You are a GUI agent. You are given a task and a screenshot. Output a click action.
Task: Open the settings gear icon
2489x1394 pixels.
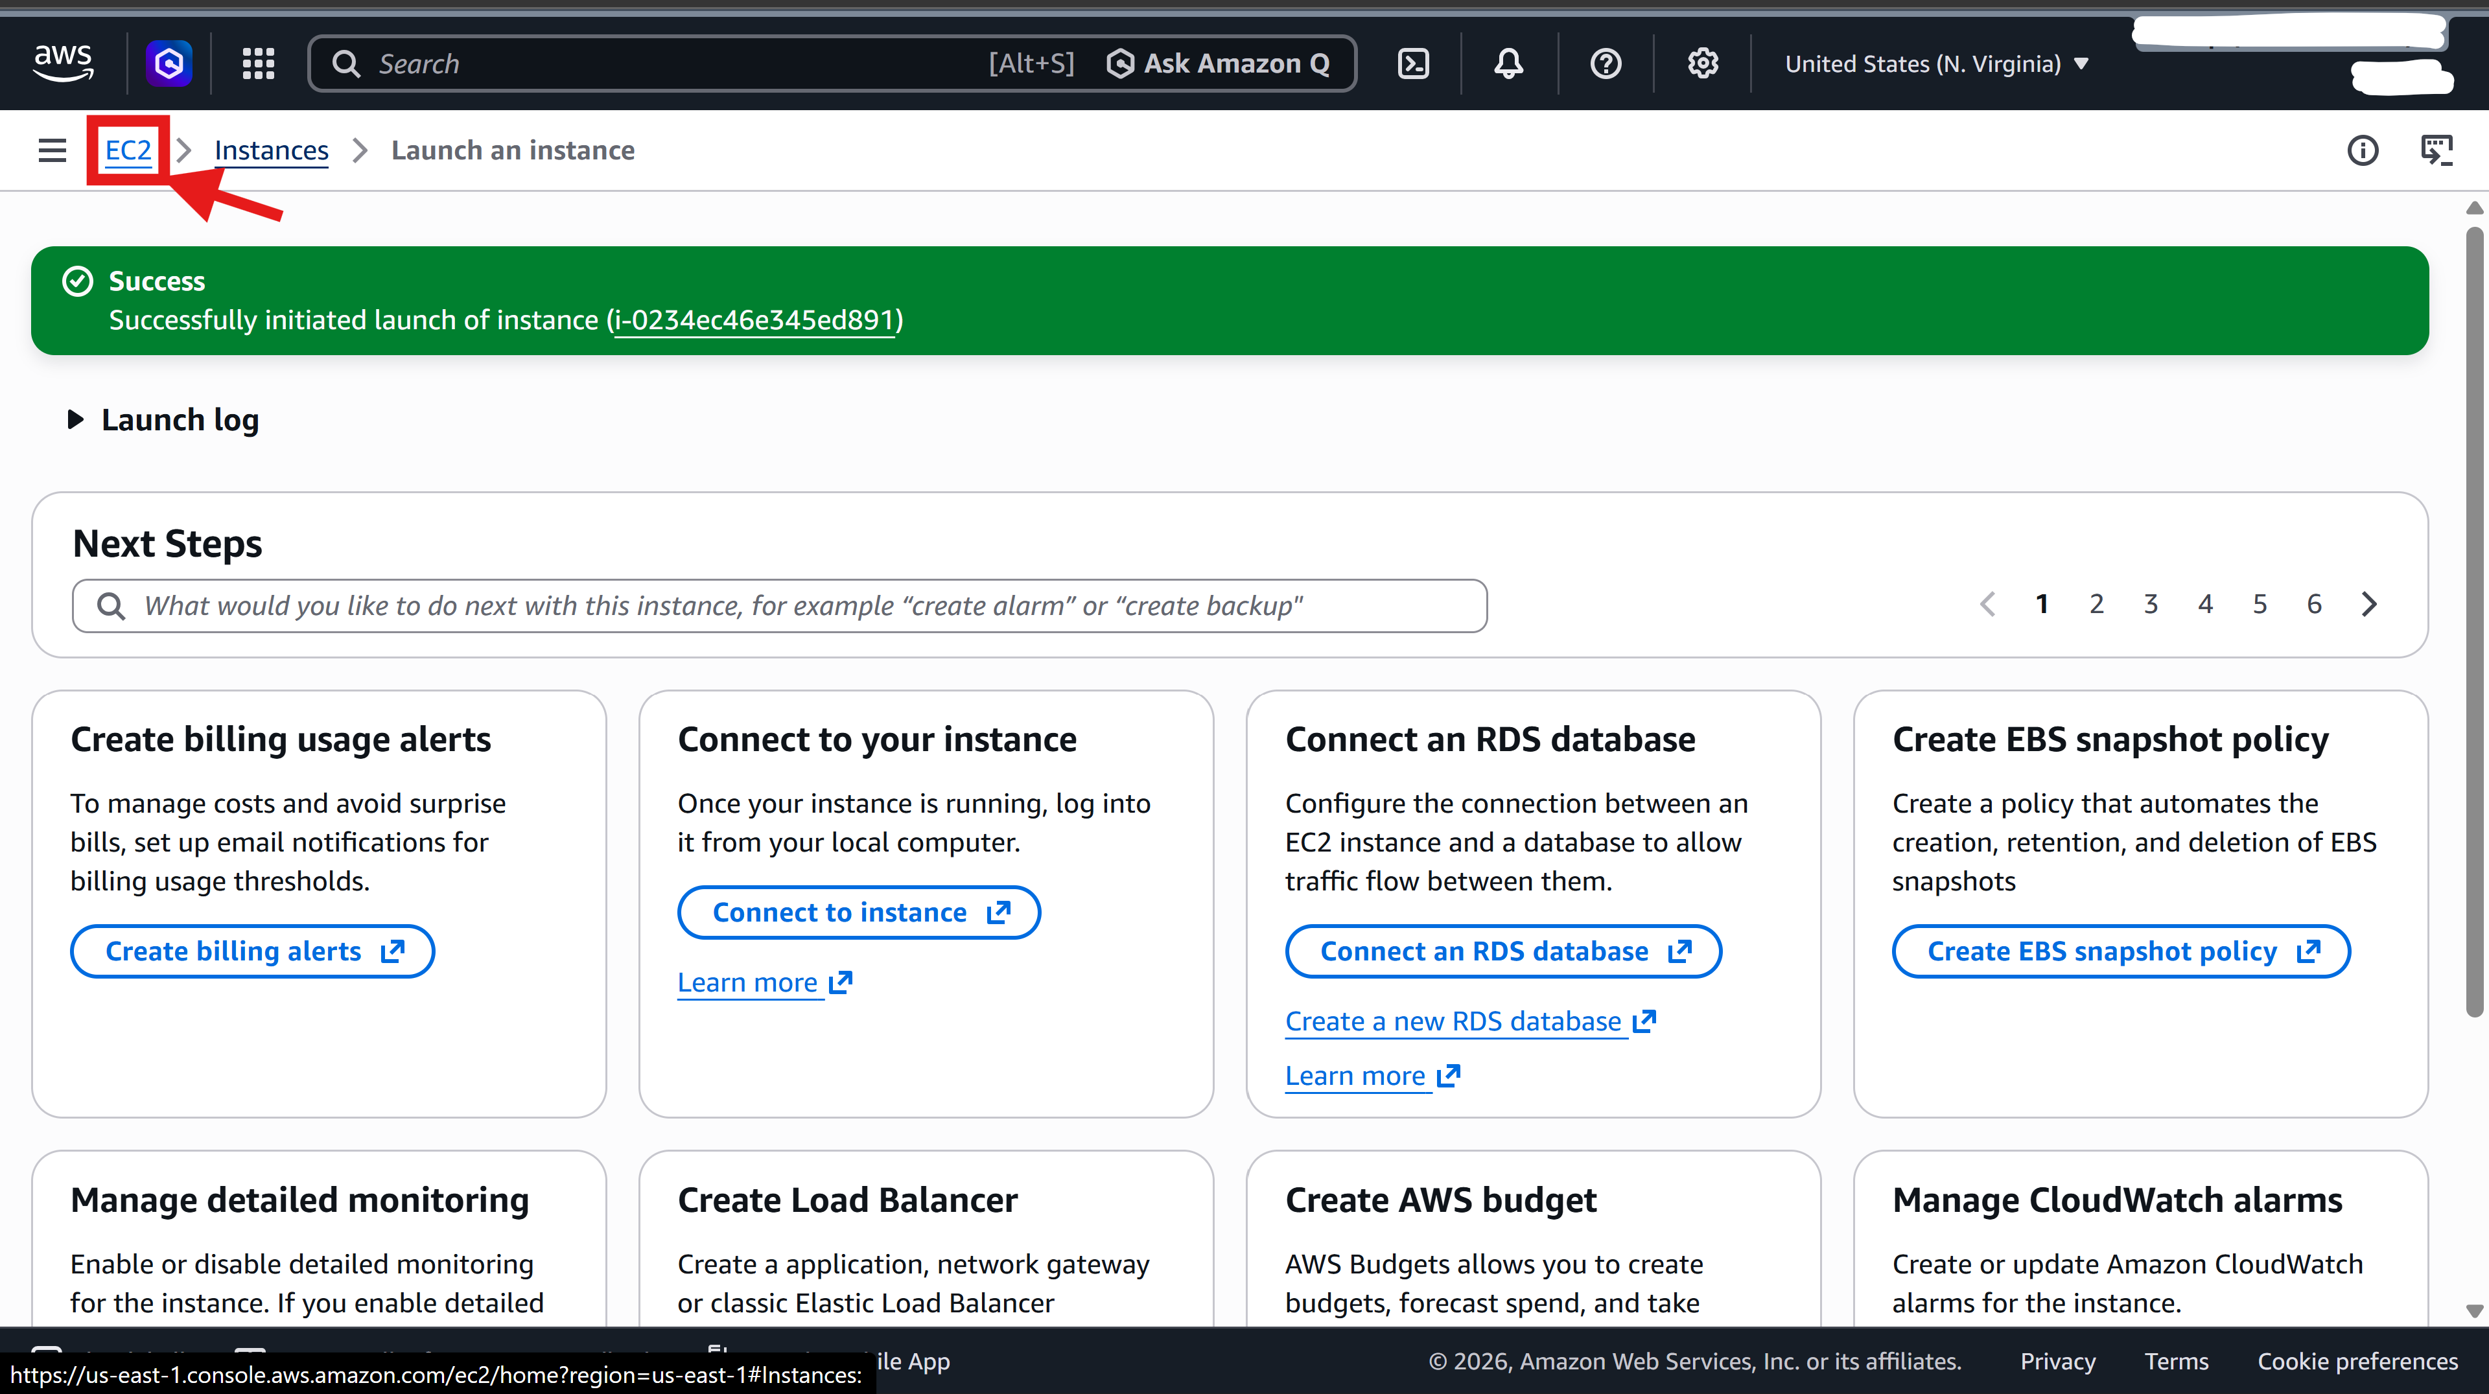(1703, 64)
